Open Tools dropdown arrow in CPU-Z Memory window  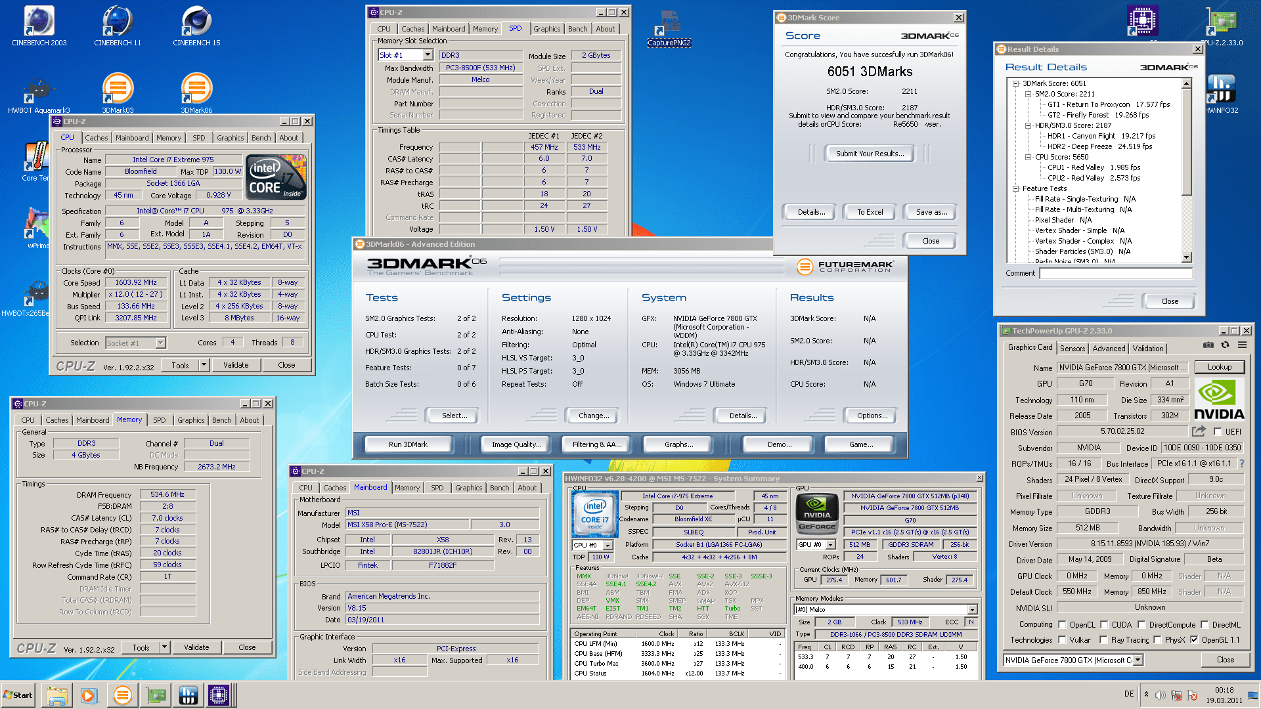[164, 647]
